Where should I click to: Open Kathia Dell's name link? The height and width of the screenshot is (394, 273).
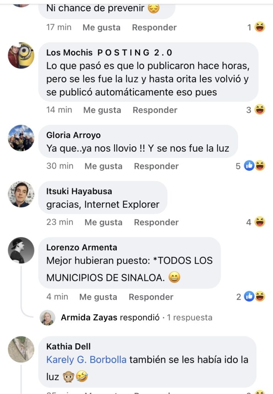point(68,346)
